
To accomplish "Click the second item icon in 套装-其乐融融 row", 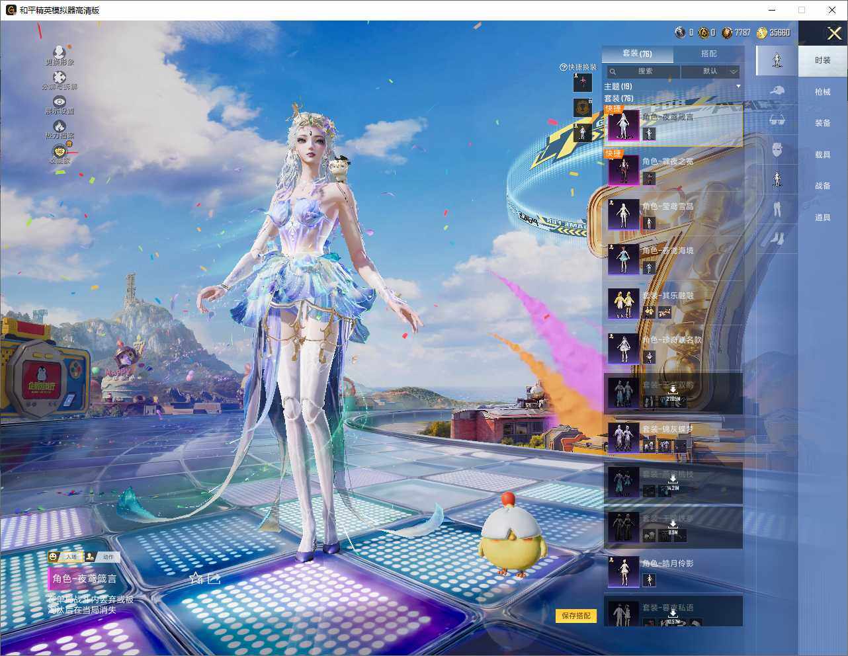I will click(x=664, y=312).
